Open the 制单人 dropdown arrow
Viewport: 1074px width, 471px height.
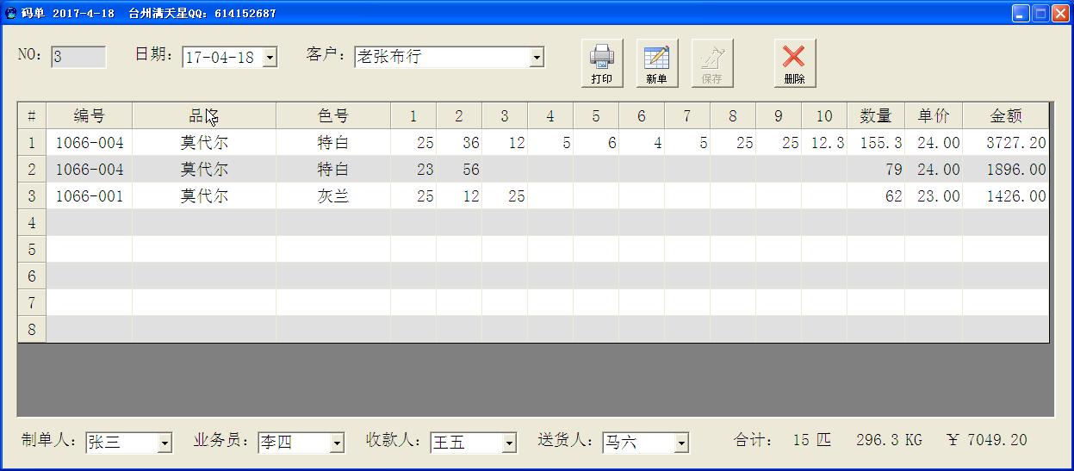point(165,443)
